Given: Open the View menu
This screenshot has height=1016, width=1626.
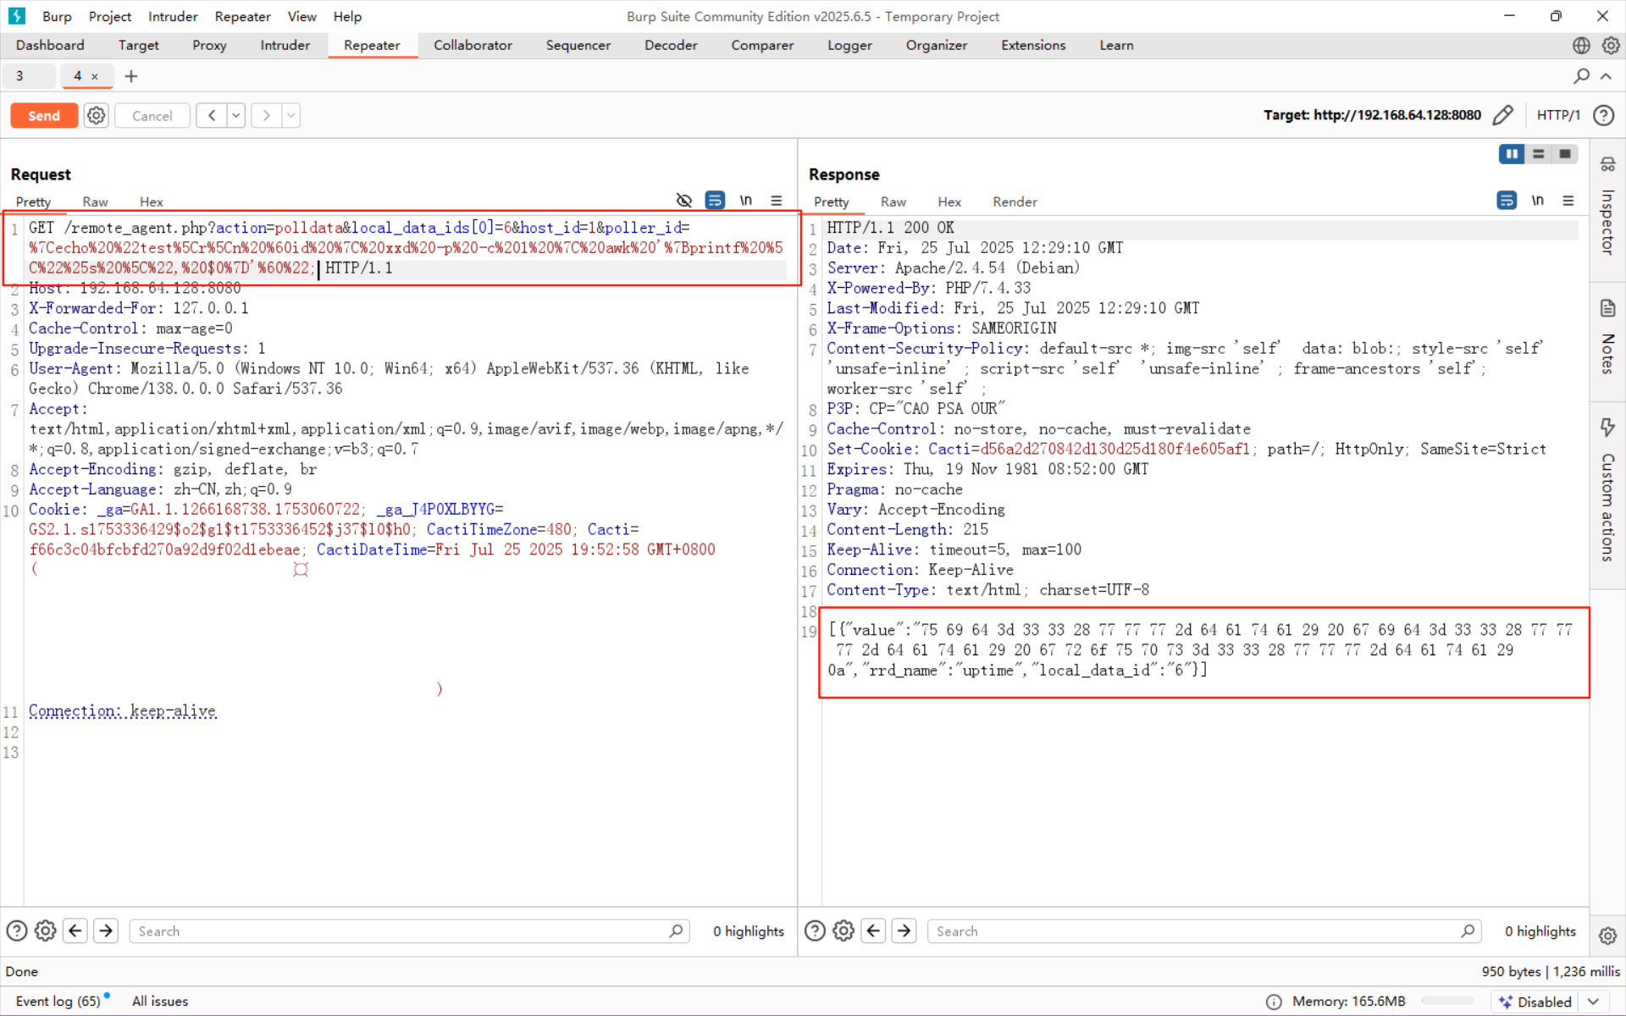Looking at the screenshot, I should (301, 16).
